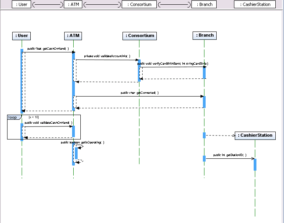Select the : Branch lifeline head in diagram
The image size is (284, 223).
pyautogui.click(x=205, y=35)
